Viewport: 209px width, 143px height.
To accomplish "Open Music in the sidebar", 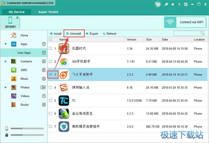I will [24, 79].
